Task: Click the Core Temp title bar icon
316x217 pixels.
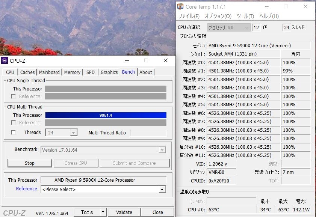Action: pyautogui.click(x=180, y=7)
